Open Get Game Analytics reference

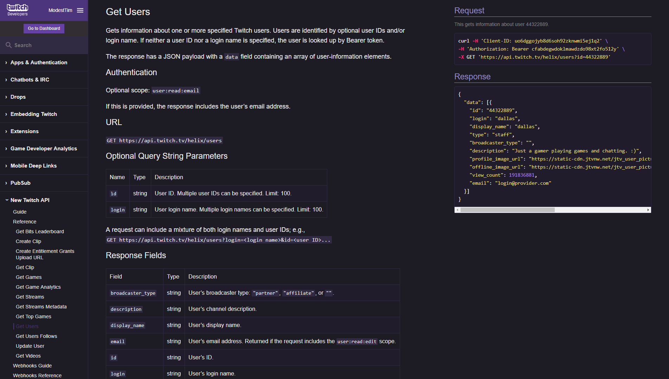38,287
